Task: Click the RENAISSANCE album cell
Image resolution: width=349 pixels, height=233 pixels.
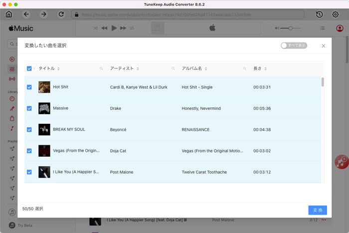Action: [x=195, y=130]
